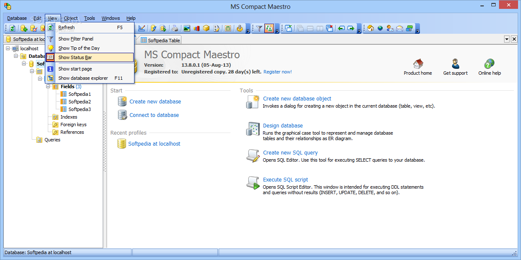Click the yellow data cube toolbar icon

(x=206, y=28)
